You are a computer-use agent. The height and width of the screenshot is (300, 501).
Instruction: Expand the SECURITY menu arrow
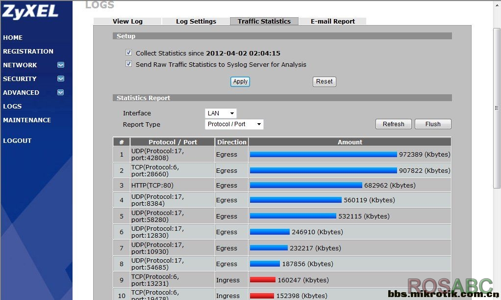[61, 79]
